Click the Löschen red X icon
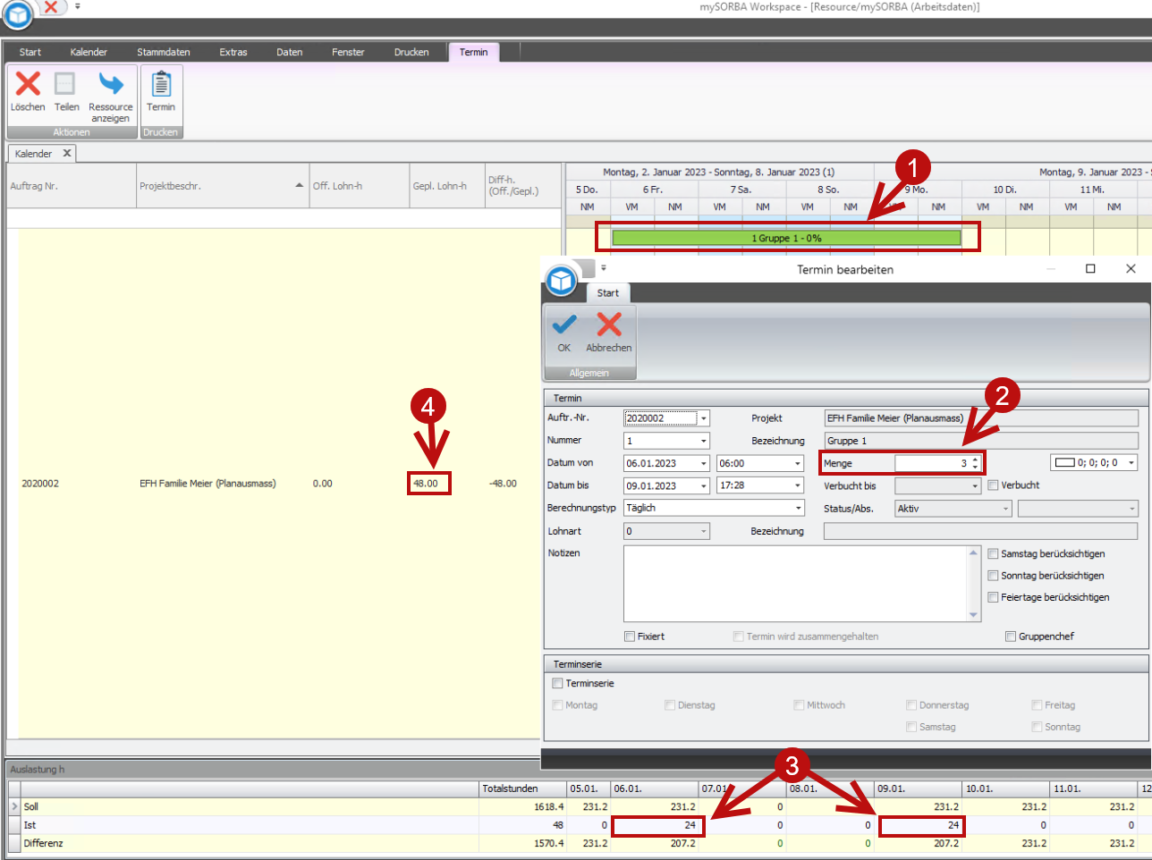1152x860 pixels. coord(28,84)
